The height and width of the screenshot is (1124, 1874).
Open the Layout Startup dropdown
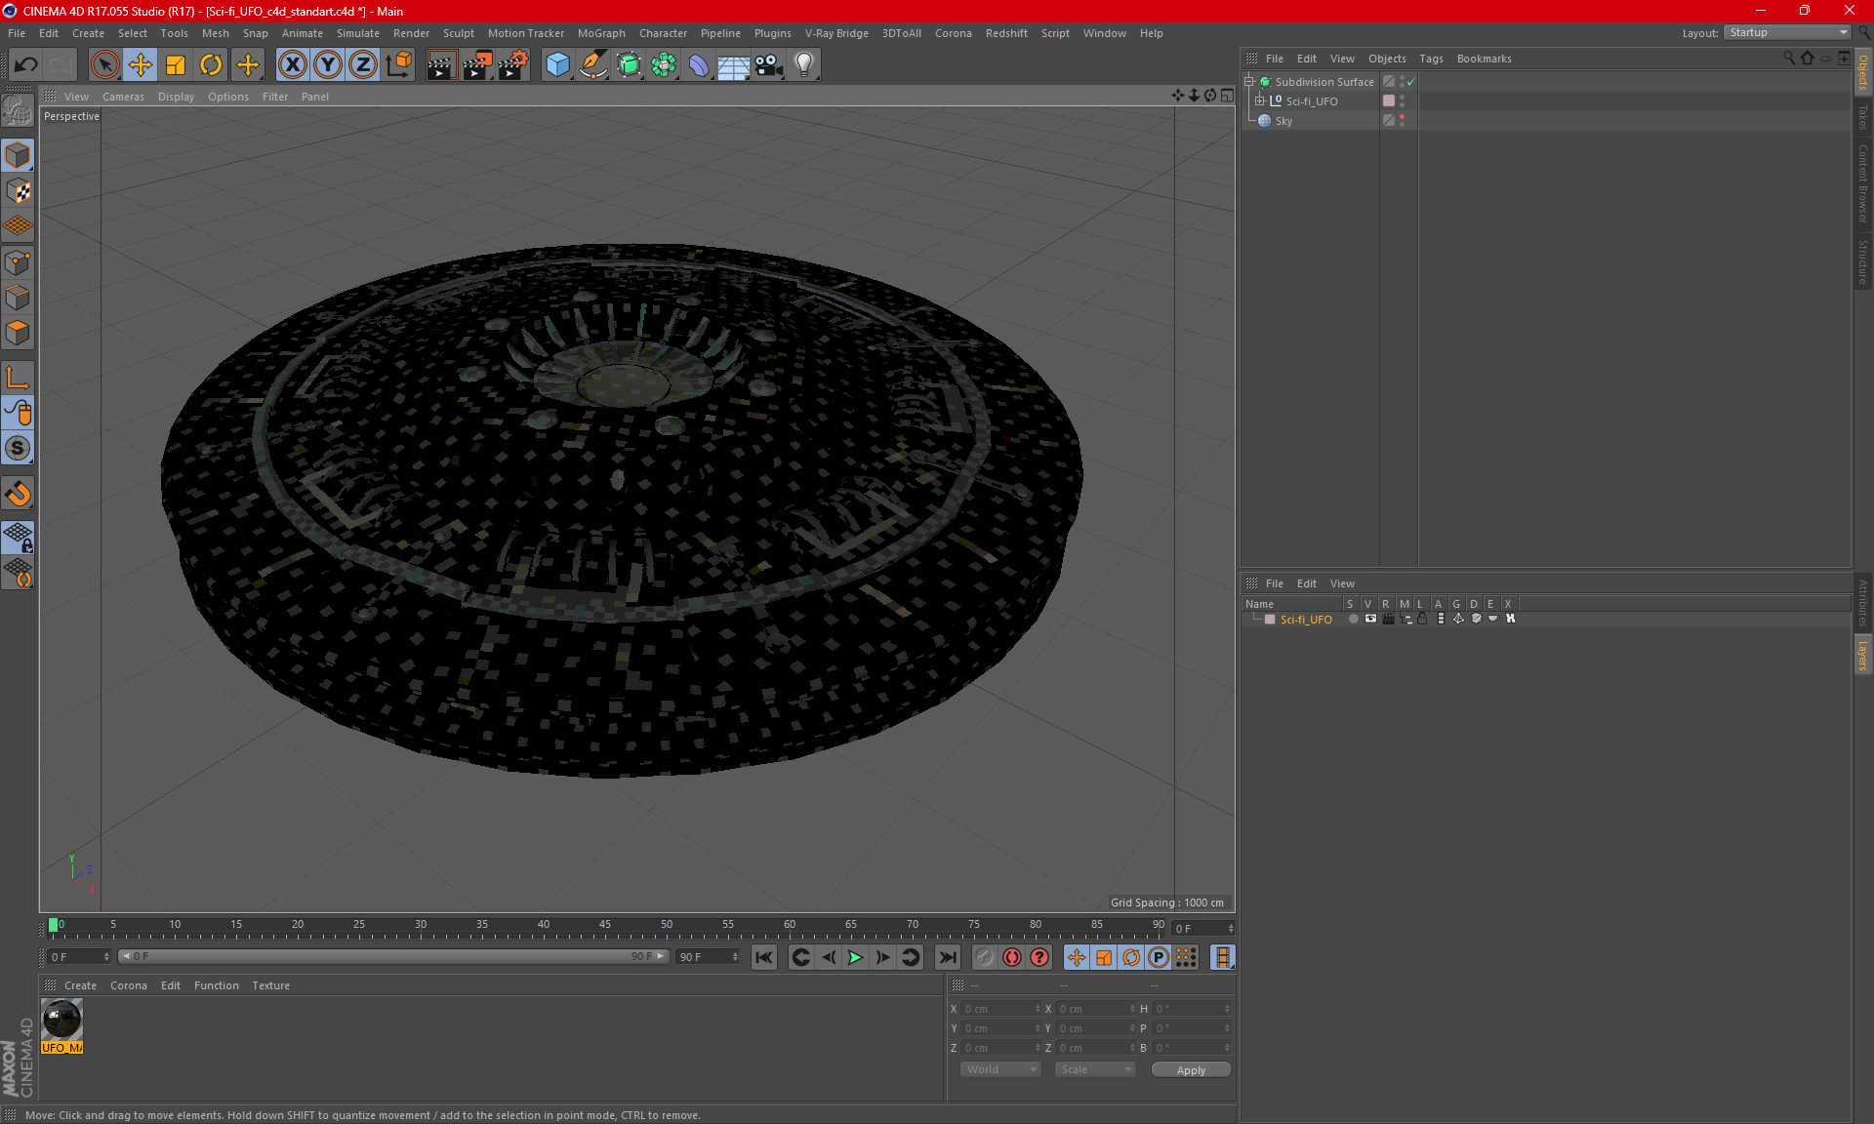click(1787, 33)
